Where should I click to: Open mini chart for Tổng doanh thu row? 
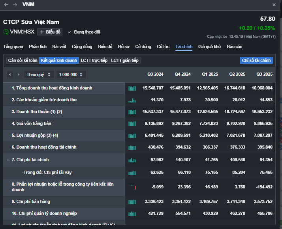tap(132, 88)
